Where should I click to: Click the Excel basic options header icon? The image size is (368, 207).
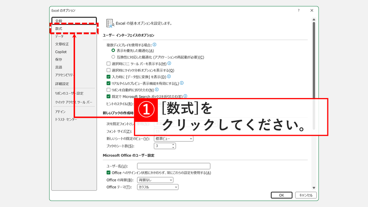tap(110, 23)
